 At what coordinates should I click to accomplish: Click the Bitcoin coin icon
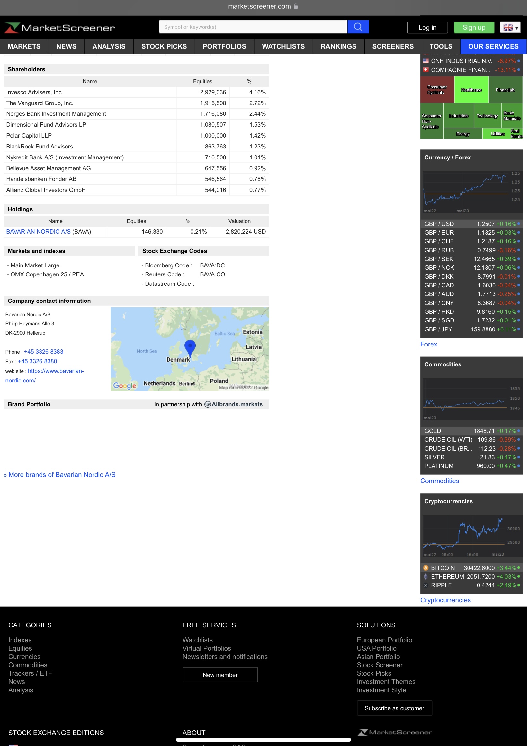426,568
